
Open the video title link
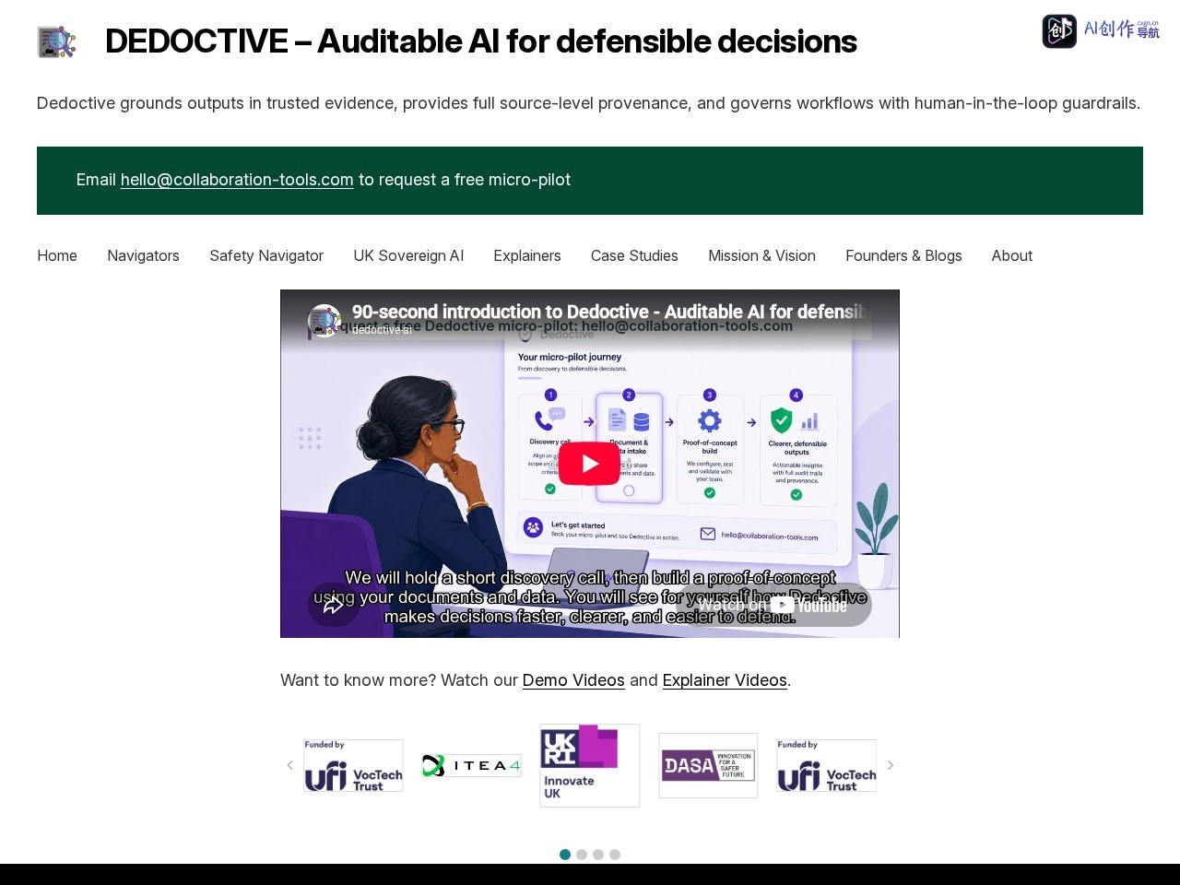(x=608, y=312)
